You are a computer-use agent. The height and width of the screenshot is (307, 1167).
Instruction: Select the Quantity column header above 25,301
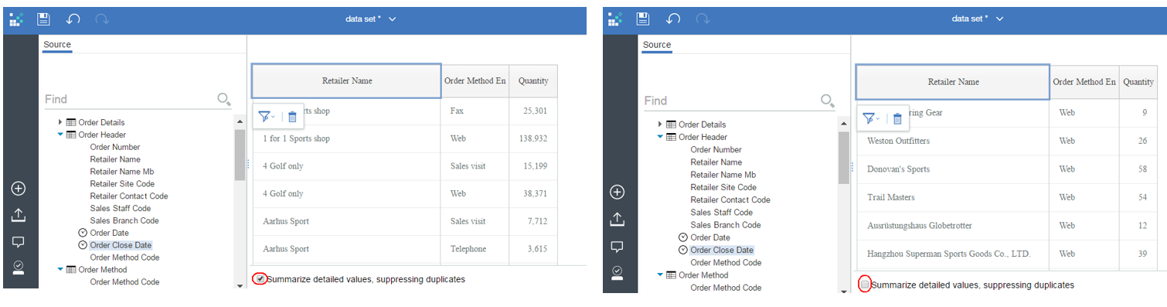533,80
